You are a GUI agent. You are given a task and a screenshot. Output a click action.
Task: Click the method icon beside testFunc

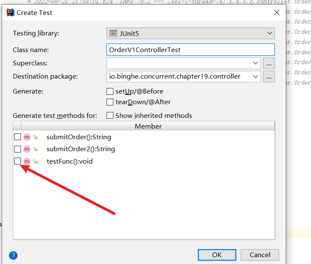(27, 161)
